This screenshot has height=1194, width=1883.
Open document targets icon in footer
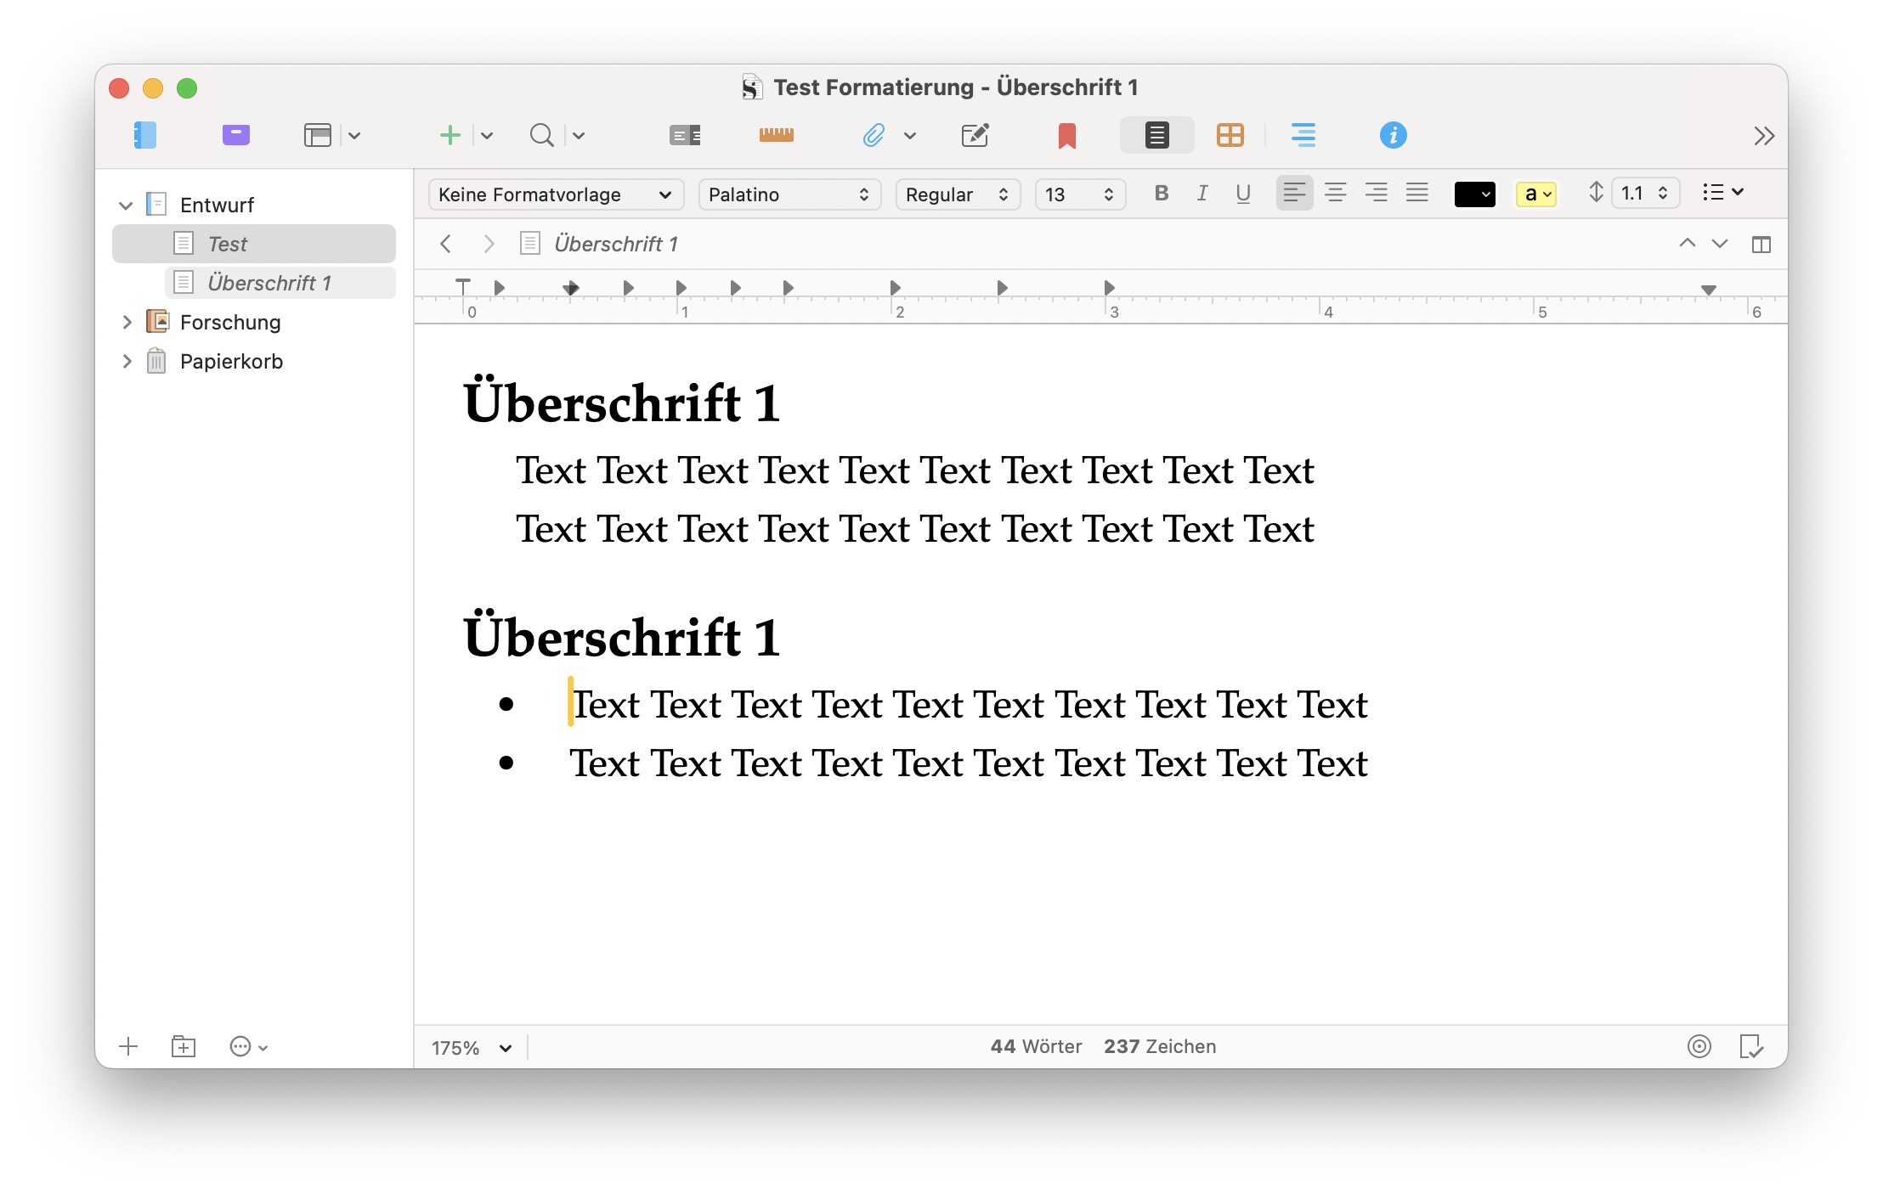point(1699,1046)
